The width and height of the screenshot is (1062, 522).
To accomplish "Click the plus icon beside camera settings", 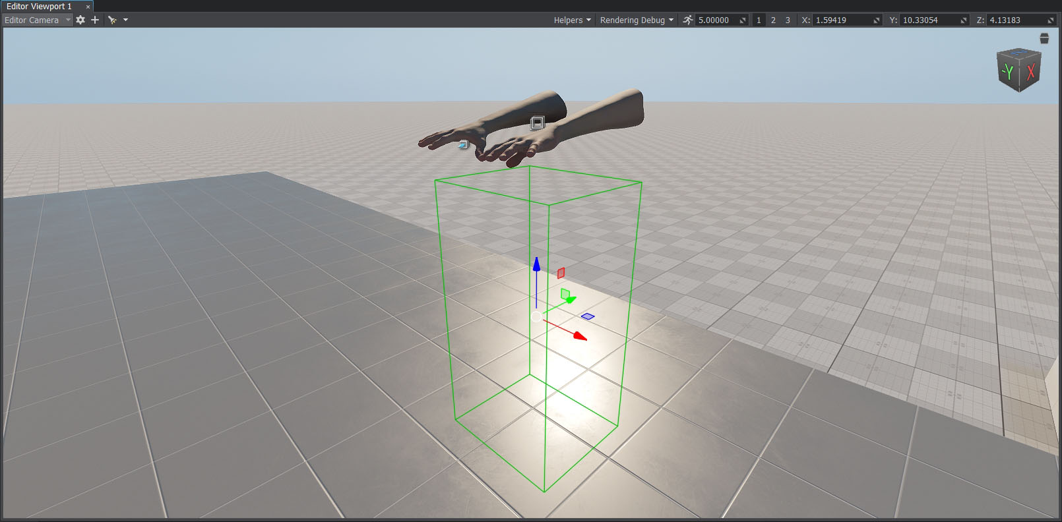I will (x=95, y=20).
